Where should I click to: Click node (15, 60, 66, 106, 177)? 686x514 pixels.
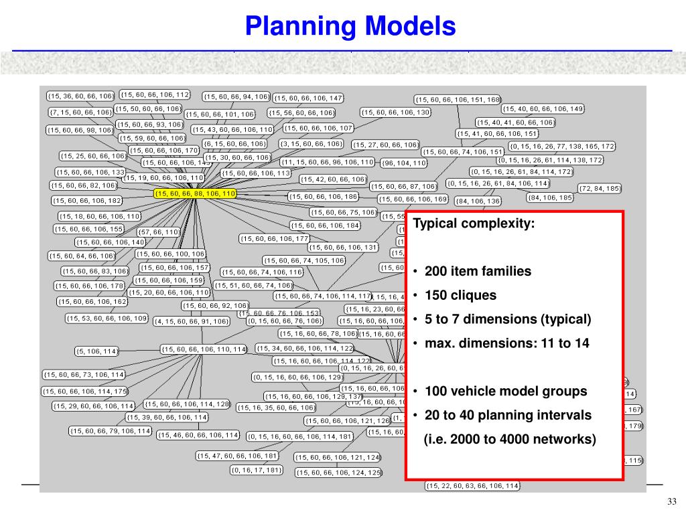pos(274,239)
